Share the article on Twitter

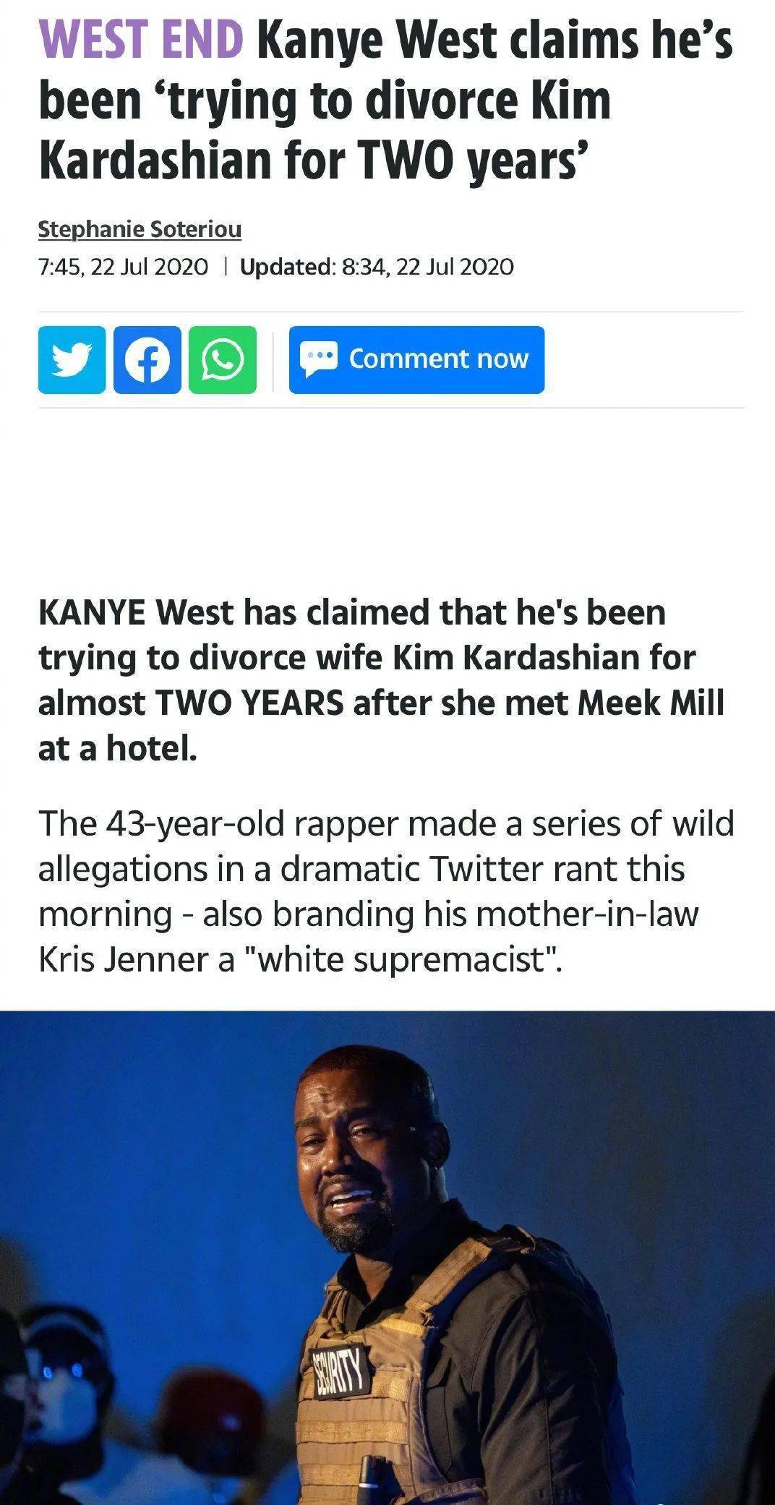pyautogui.click(x=72, y=359)
